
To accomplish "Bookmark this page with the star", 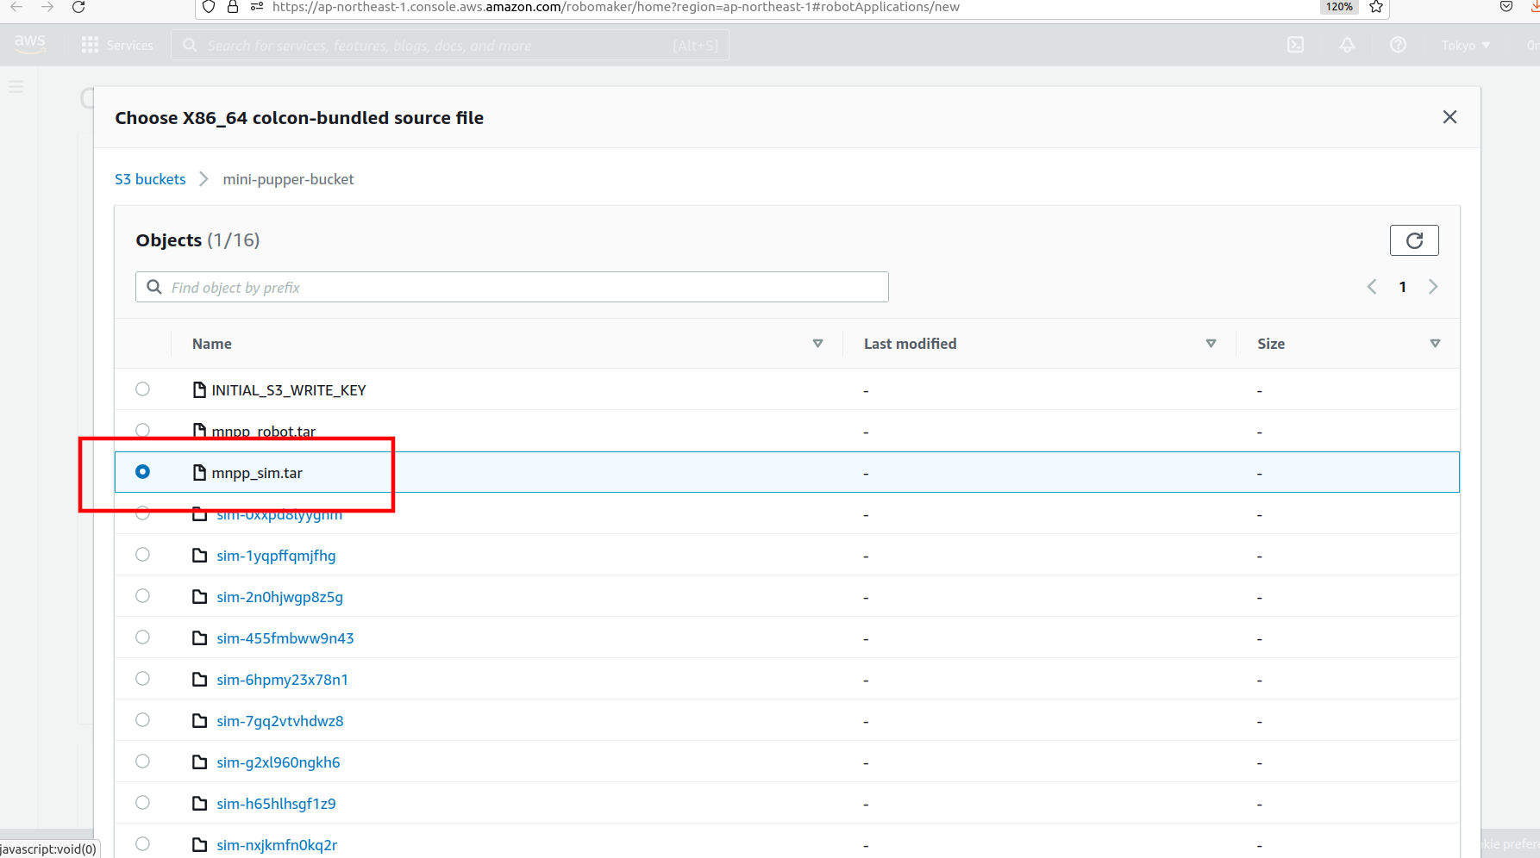I will [x=1376, y=7].
